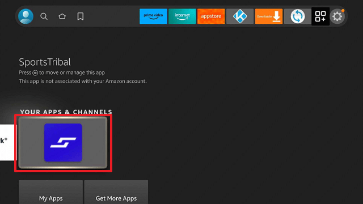Open the Downloader app tile
This screenshot has height=204, width=363.
click(x=269, y=16)
